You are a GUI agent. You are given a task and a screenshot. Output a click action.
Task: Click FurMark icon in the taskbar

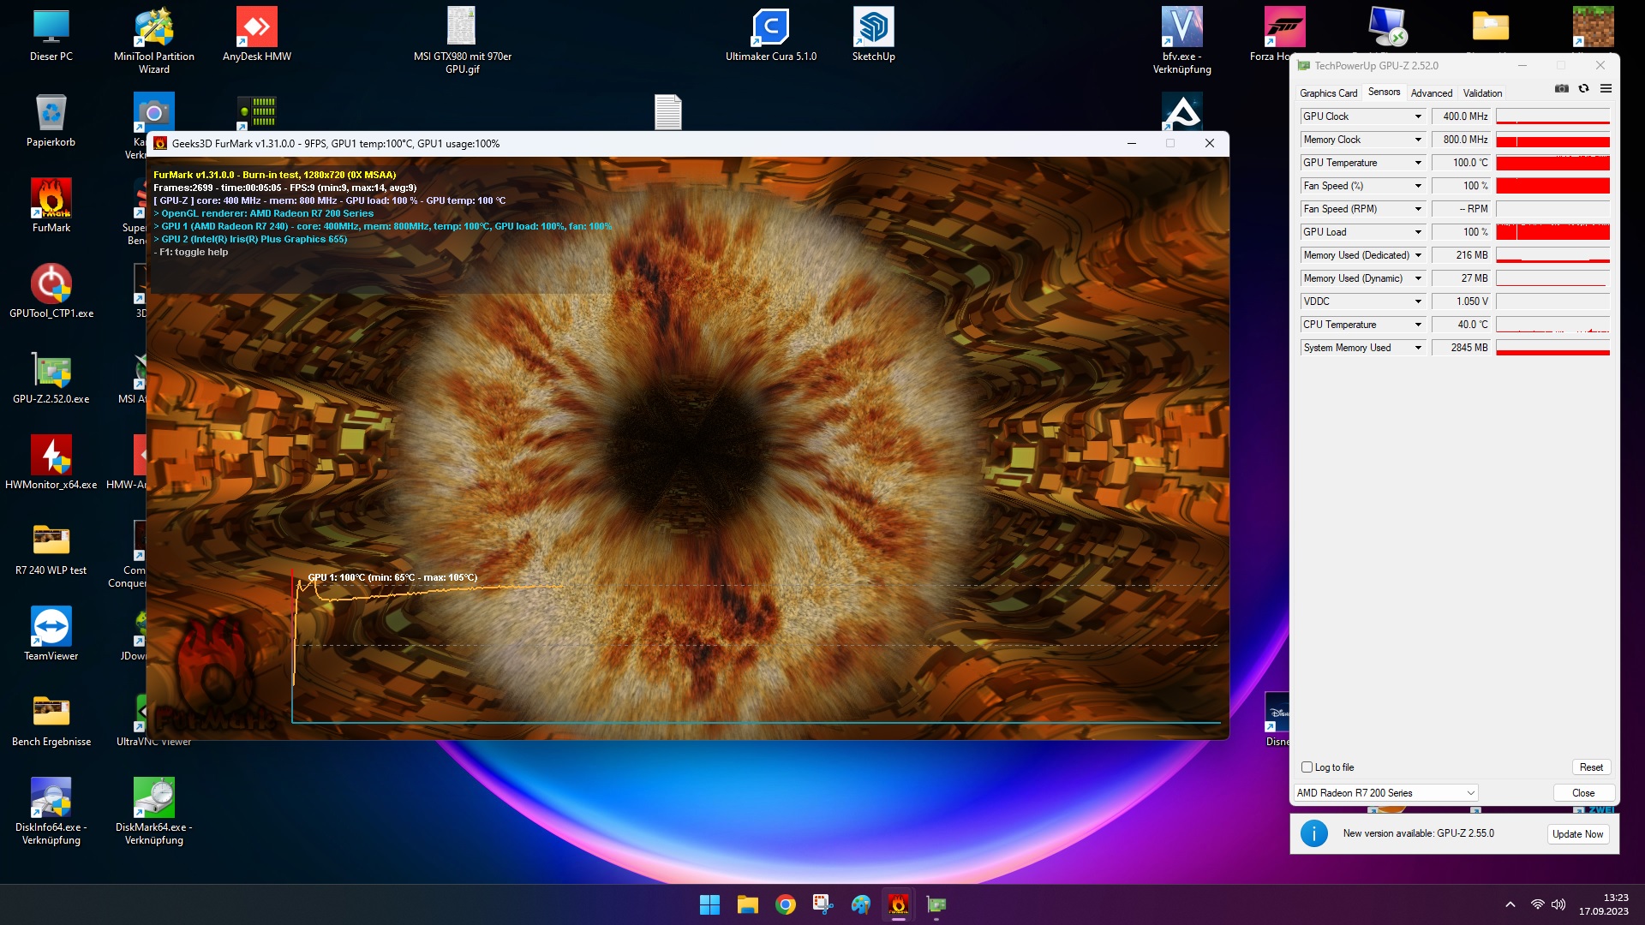tap(898, 904)
